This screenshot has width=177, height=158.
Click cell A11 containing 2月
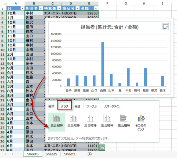click(16, 54)
